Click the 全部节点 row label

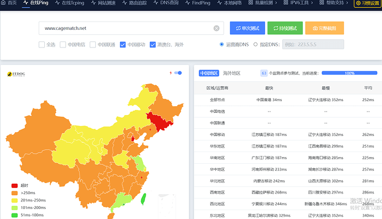click(218, 100)
